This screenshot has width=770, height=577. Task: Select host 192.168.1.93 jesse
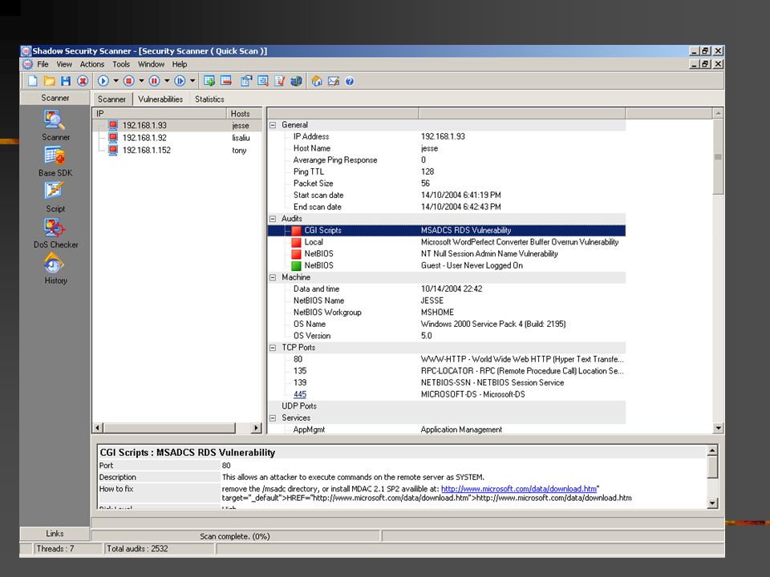click(177, 126)
